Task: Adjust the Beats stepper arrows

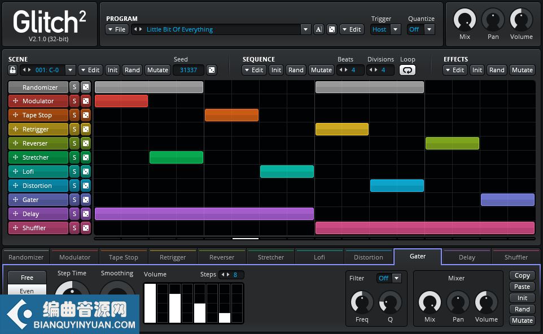Action: [343, 70]
